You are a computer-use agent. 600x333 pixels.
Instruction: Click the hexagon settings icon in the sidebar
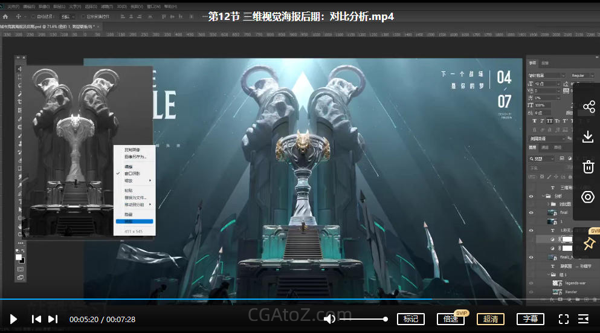588,197
